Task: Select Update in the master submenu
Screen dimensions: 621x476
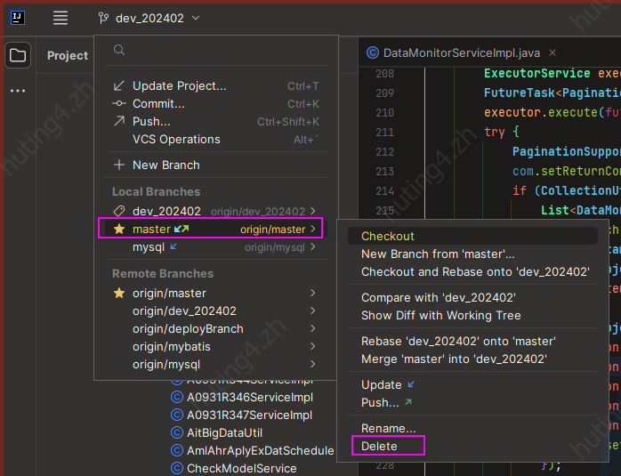Action: [472, 384]
